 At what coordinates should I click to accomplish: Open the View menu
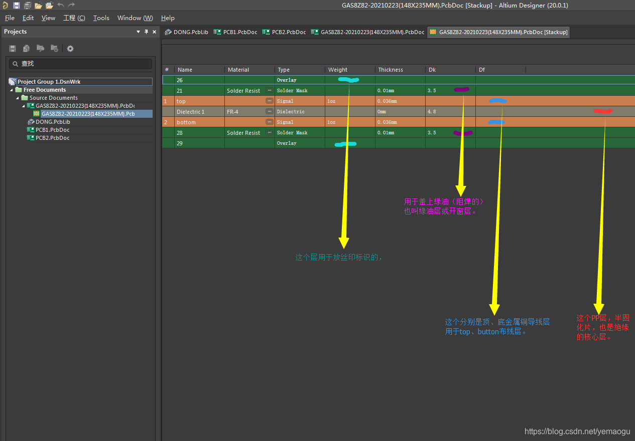pos(48,18)
